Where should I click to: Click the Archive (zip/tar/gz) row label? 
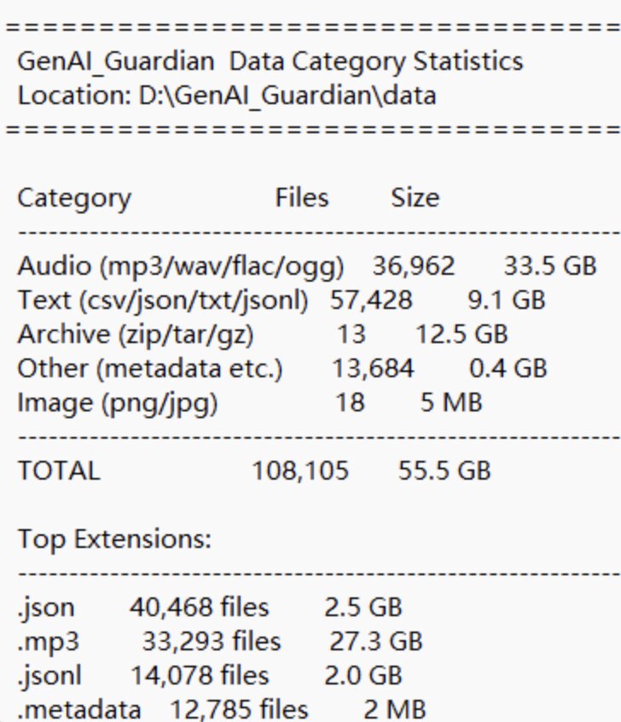(136, 335)
